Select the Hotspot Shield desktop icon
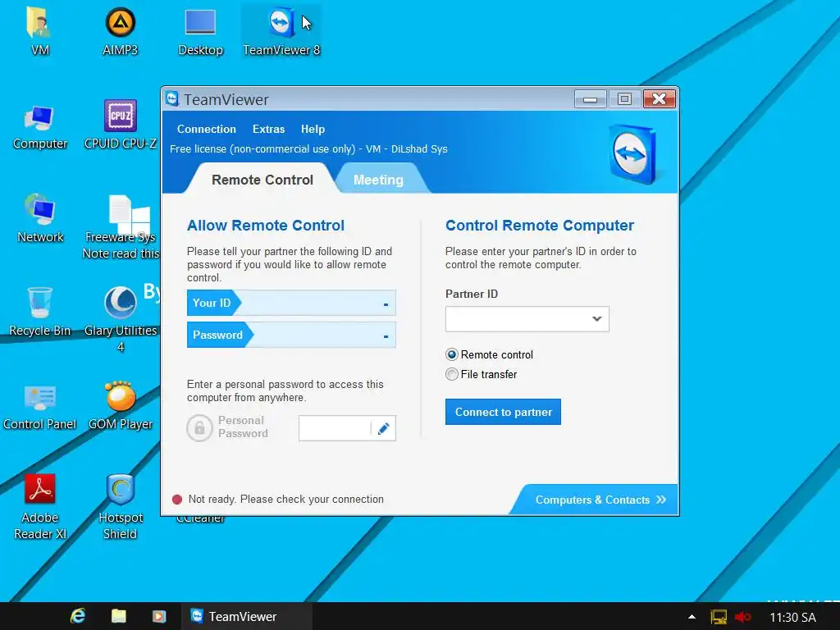The width and height of the screenshot is (840, 630). click(x=120, y=507)
